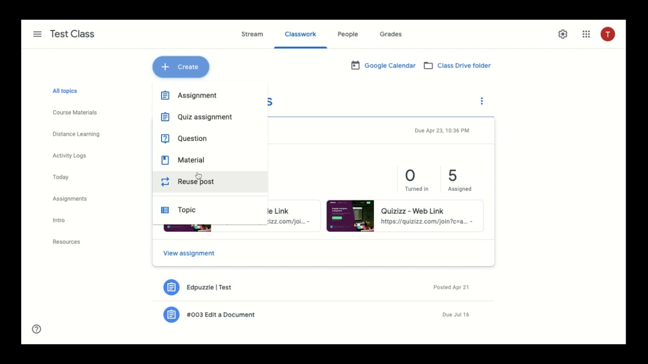Select Reuse post in the Create menu
648x364 pixels.
point(210,181)
